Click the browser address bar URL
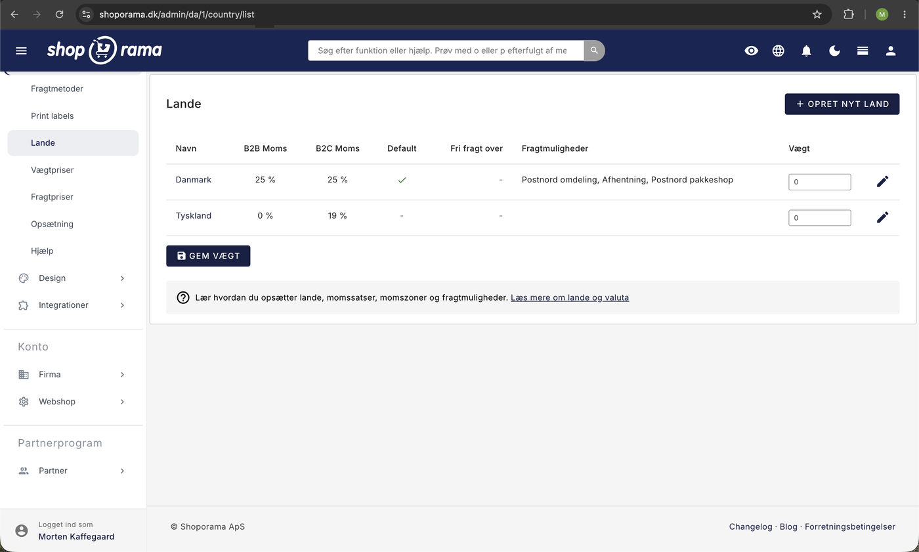 (177, 14)
